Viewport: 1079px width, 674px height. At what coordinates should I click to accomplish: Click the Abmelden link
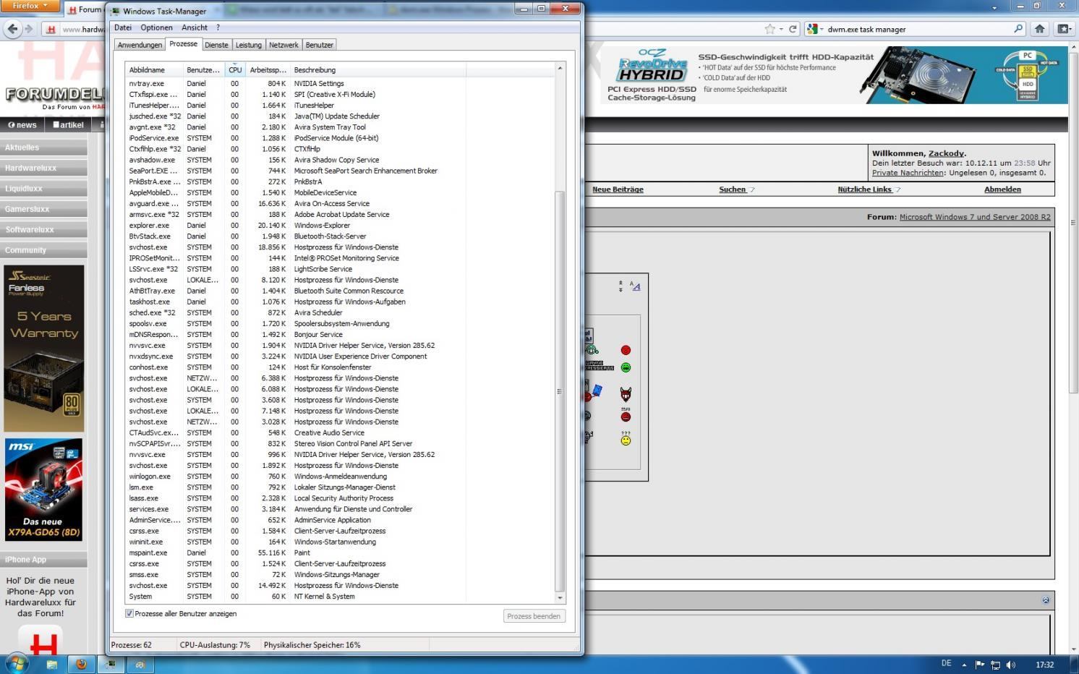(x=1002, y=189)
